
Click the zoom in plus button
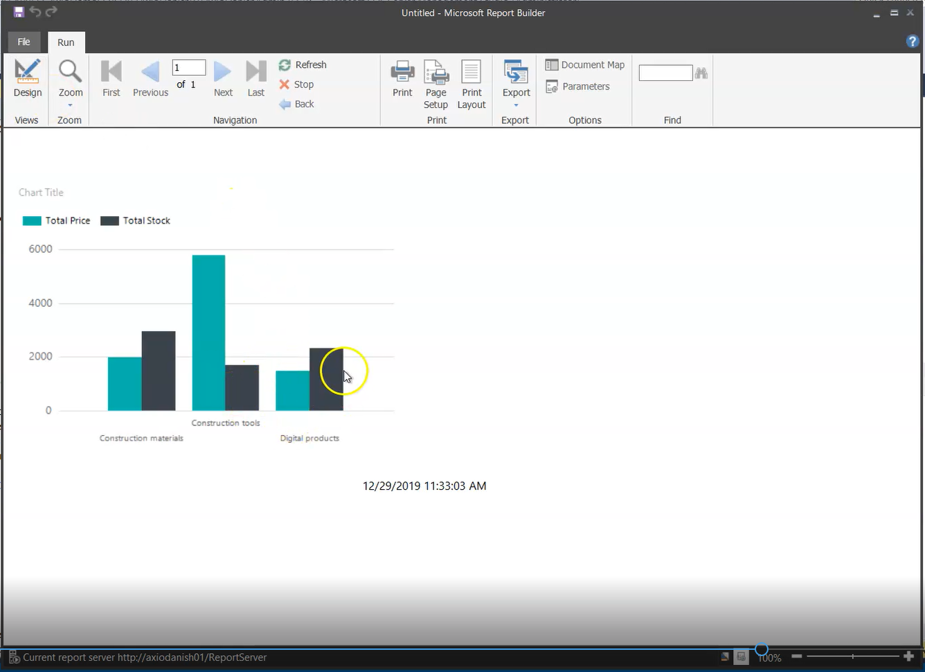909,656
